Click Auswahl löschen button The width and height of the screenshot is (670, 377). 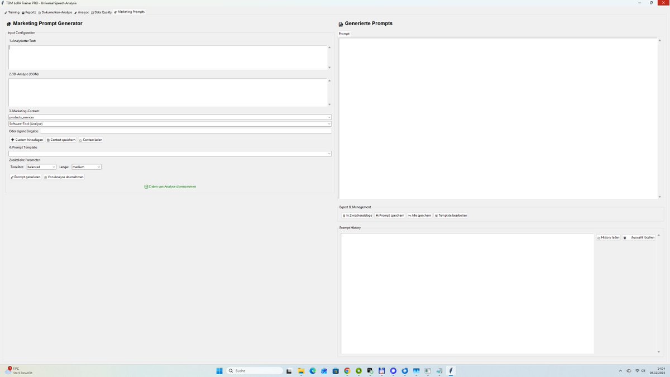pos(639,237)
